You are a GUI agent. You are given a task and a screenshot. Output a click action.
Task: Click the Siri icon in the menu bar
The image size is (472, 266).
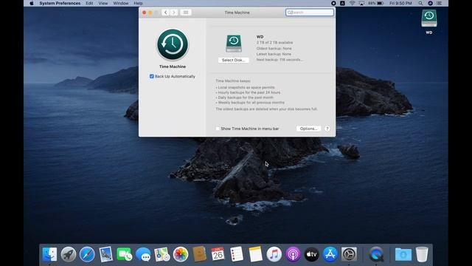[430, 3]
